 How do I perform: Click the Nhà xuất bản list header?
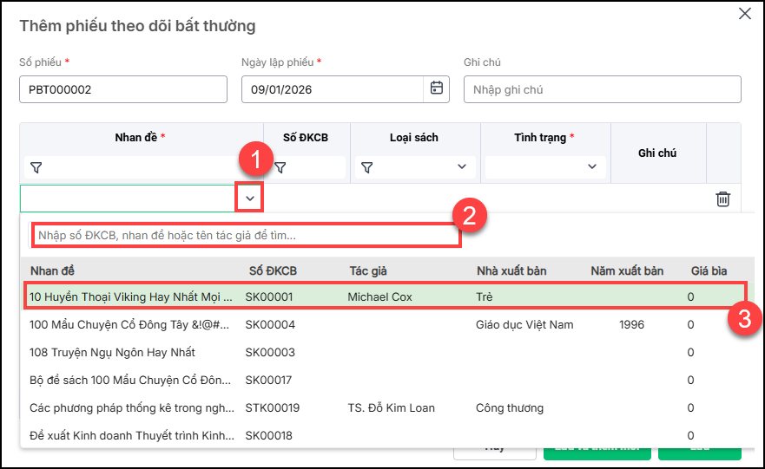point(511,270)
